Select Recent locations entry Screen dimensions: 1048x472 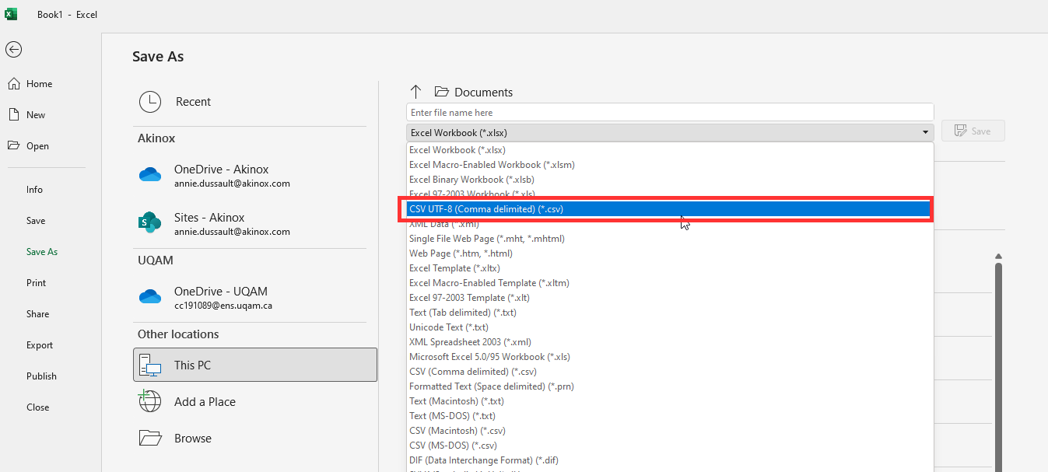(x=255, y=102)
